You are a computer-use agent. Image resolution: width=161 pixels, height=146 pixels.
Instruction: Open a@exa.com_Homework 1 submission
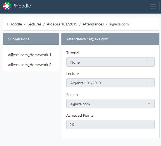[30, 55]
